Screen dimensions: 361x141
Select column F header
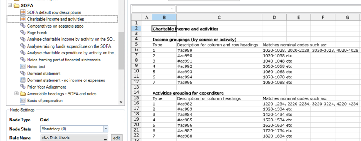coord(323,17)
